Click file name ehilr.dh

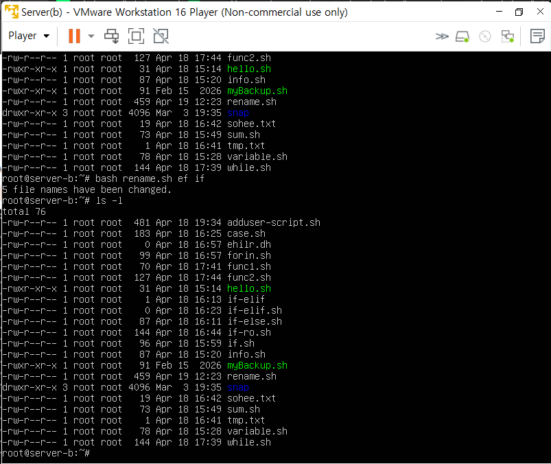coord(249,244)
